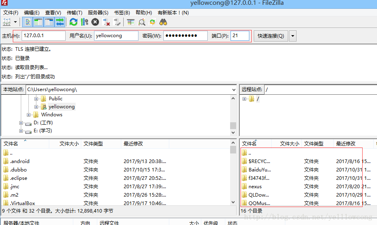Select the E: (学习) drive
Viewport: 377px width, 225px height.
pos(43,131)
